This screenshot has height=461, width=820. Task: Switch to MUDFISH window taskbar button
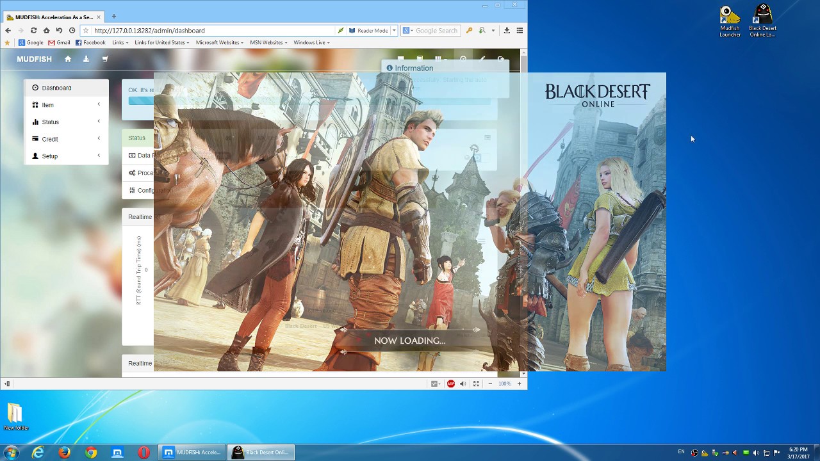[x=192, y=453]
